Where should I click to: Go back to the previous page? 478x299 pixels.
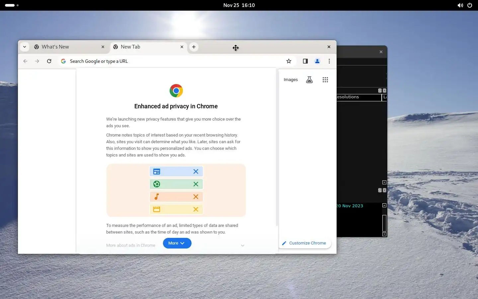(25, 61)
